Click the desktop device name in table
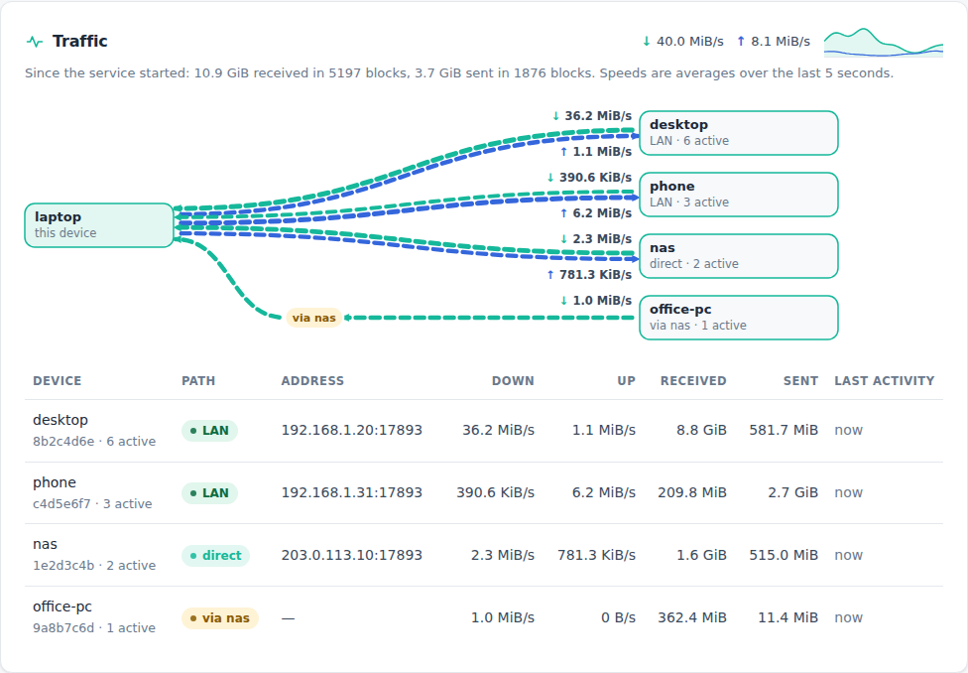The width and height of the screenshot is (968, 673). point(60,420)
